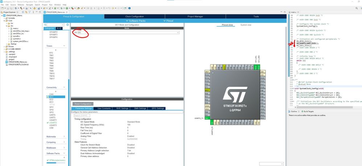Click the I2C Speed Mode value Standard Mode

[133, 122]
